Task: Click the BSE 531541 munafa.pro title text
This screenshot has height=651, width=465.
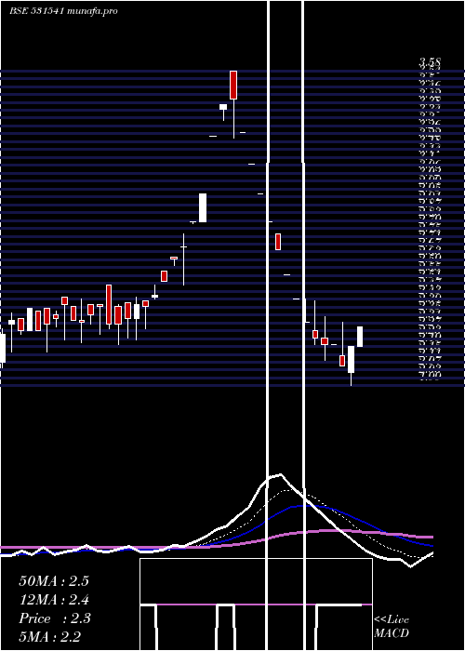Action: click(x=63, y=11)
